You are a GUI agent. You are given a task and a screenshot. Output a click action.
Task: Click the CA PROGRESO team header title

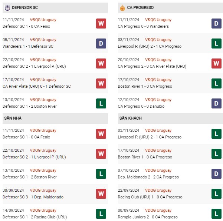(140, 7)
